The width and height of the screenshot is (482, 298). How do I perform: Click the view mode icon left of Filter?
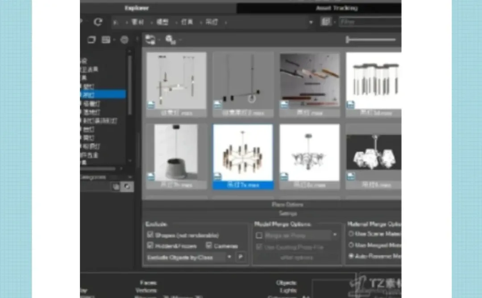click(326, 22)
